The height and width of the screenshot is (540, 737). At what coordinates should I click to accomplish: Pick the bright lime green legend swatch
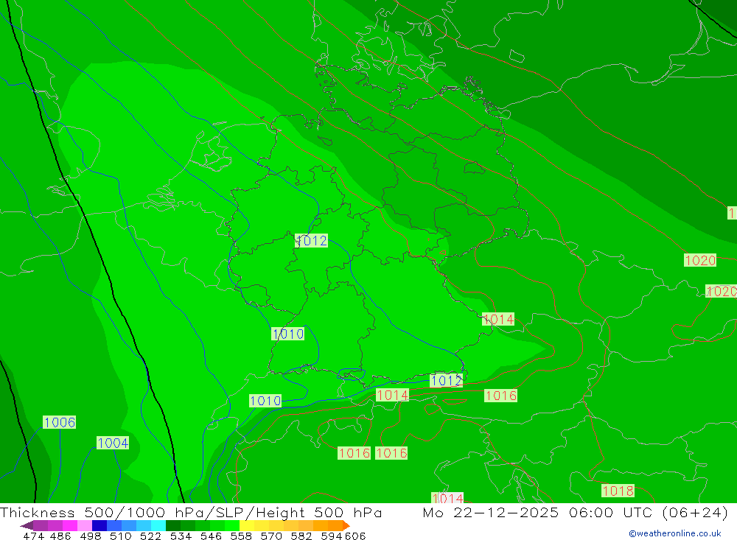tap(232, 525)
